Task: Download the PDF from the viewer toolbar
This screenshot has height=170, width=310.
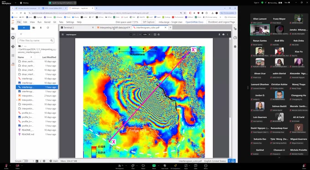Action: click(219, 34)
